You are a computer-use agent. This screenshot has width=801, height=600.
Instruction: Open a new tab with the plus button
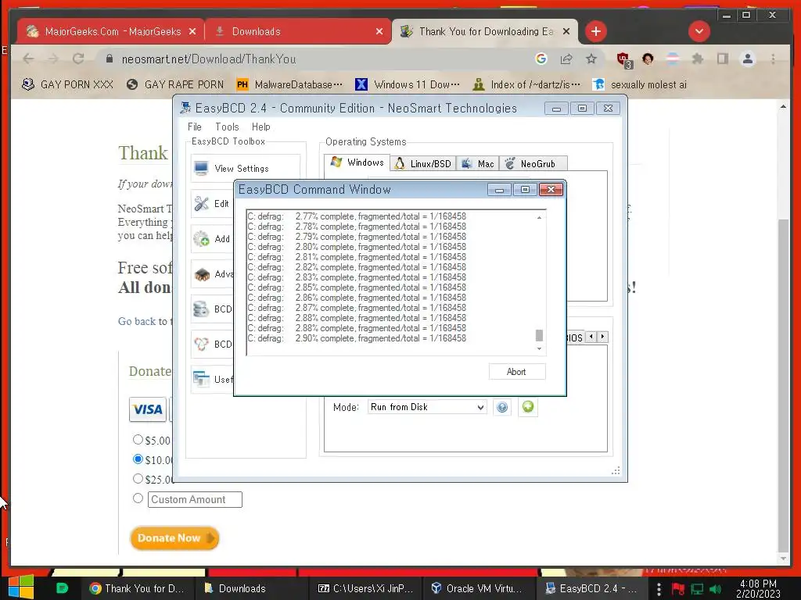pos(595,31)
